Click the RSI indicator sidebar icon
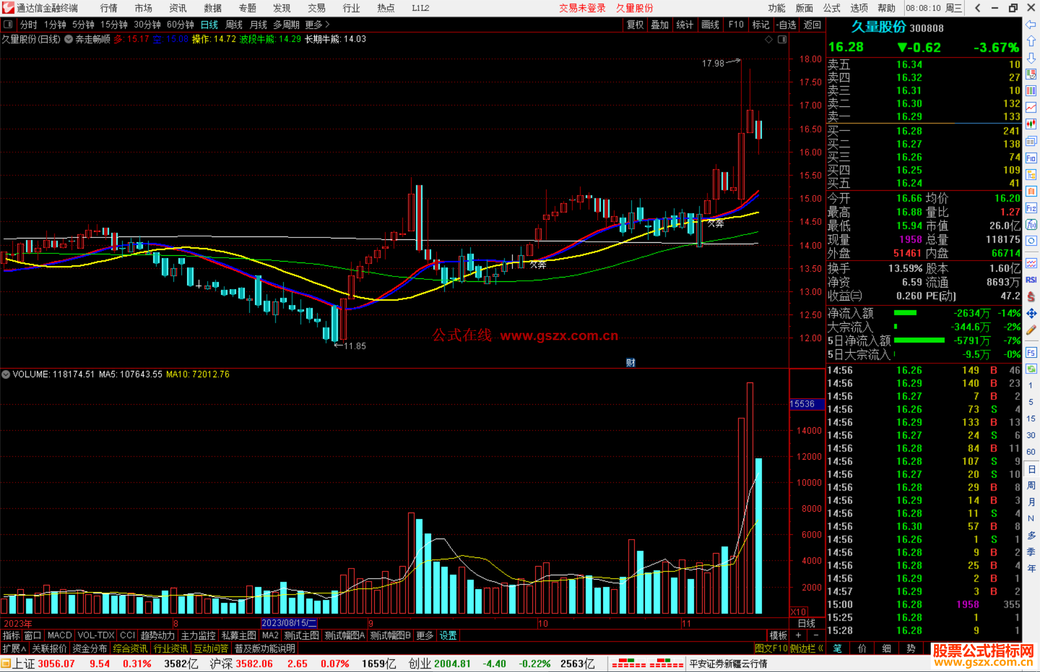The height and width of the screenshot is (672, 1040). [x=1031, y=280]
